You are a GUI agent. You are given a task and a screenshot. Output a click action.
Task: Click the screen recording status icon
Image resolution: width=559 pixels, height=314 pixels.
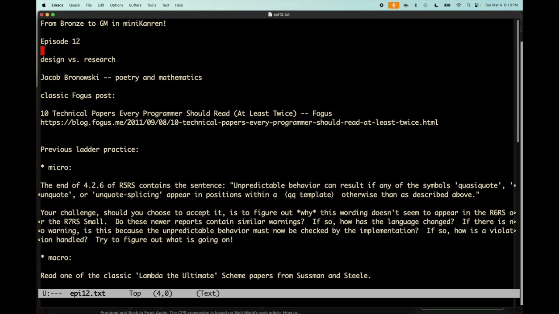(381, 5)
